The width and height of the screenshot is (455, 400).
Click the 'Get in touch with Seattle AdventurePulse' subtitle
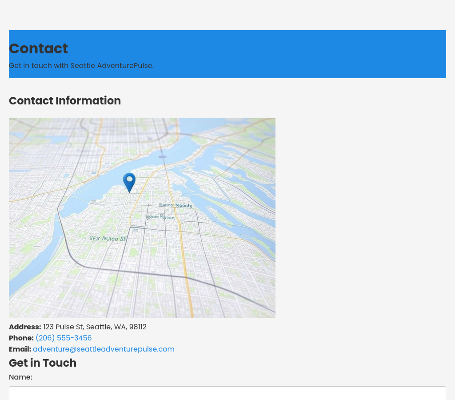[x=81, y=66]
